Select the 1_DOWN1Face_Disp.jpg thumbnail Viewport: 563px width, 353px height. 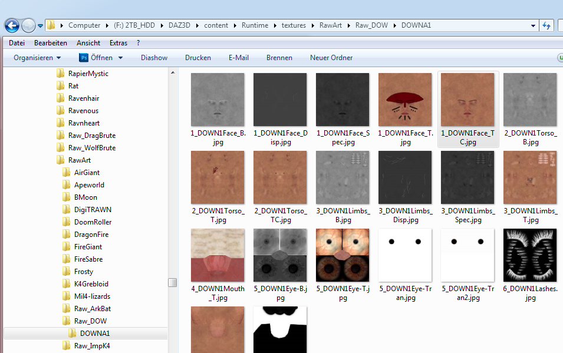tap(280, 100)
